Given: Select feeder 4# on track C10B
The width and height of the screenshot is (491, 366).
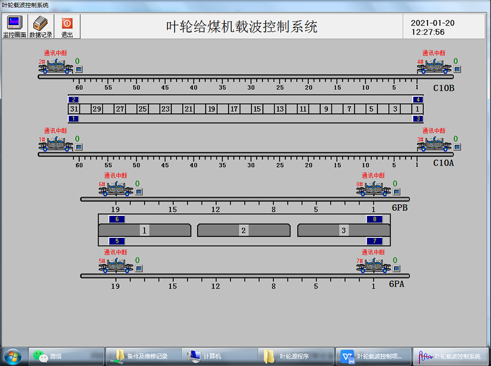Looking at the screenshot, I should 434,66.
